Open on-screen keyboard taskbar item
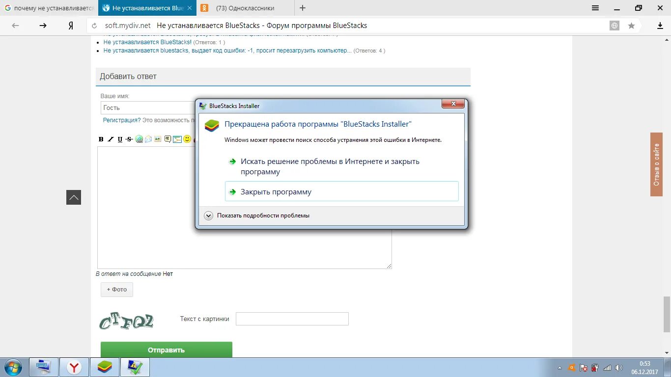Viewport: 671px width, 377px height. click(x=44, y=367)
